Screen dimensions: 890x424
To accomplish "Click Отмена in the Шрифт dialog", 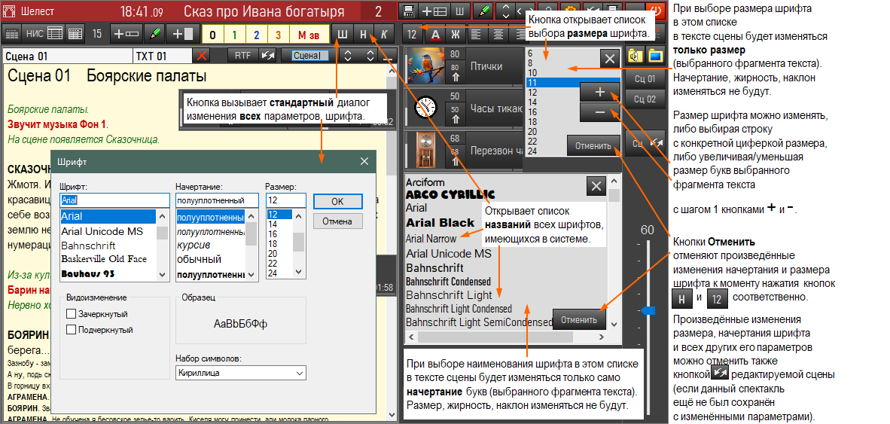I will [338, 221].
